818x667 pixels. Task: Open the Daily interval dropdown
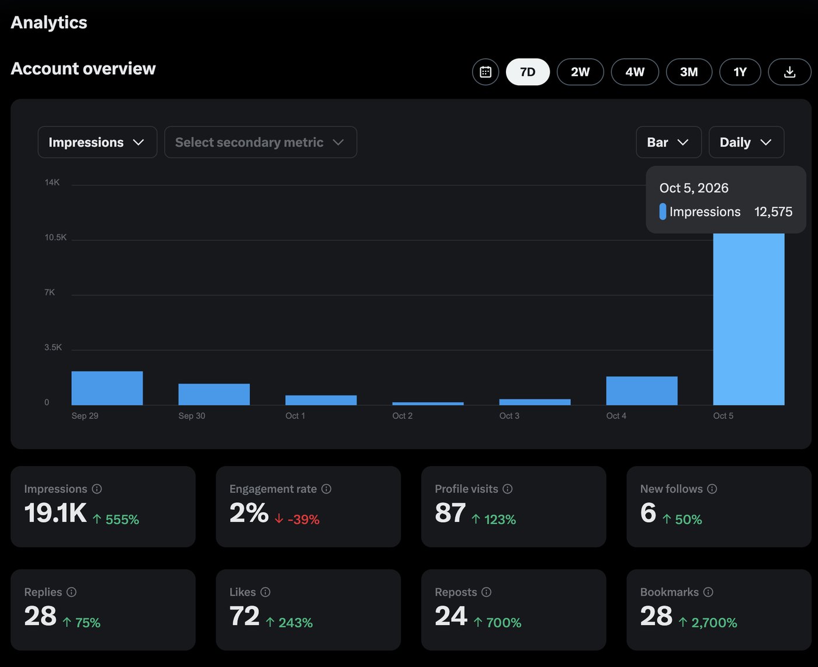coord(746,142)
